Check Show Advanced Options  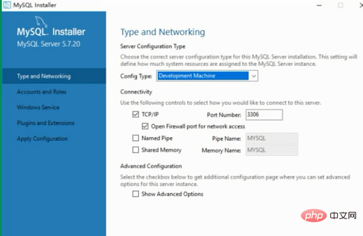[x=136, y=194]
